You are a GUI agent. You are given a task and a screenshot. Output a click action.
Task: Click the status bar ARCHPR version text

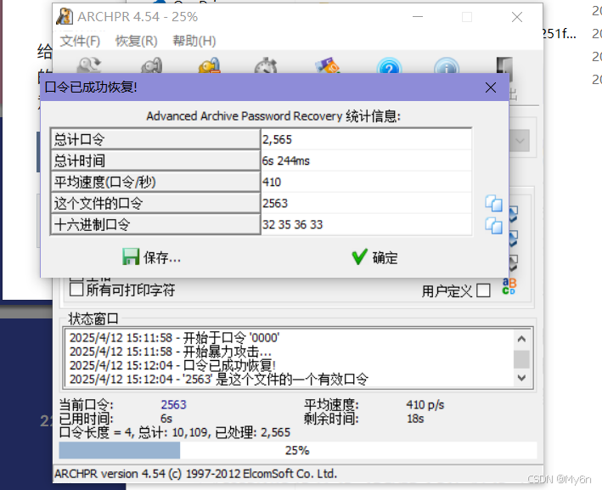(195, 474)
